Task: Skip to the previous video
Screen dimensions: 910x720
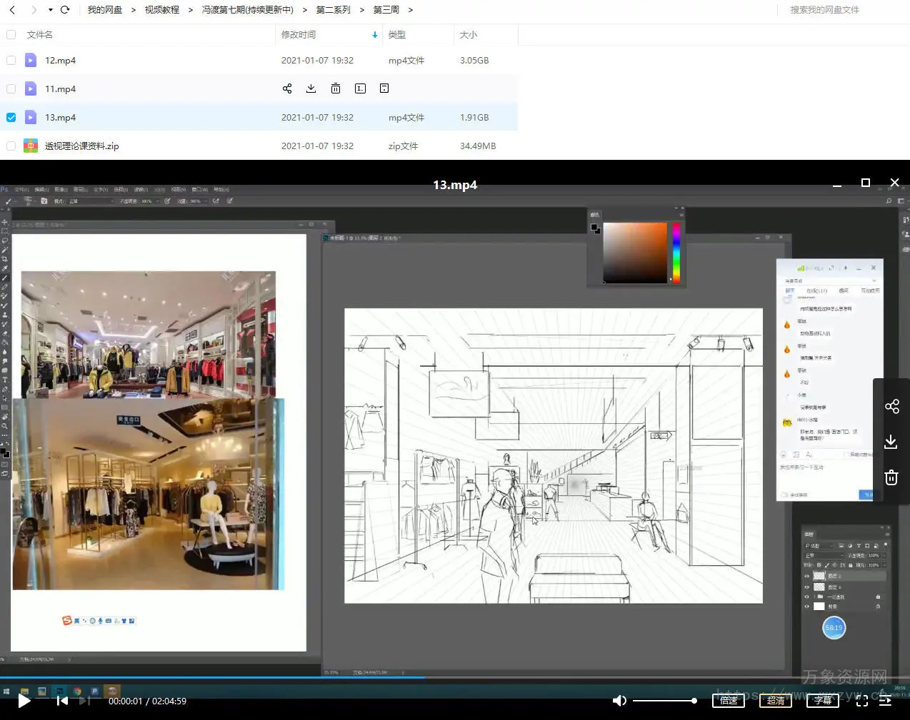Action: coord(62,701)
